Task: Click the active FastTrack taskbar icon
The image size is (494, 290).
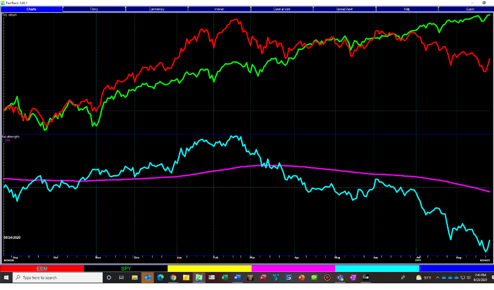Action: 199,278
